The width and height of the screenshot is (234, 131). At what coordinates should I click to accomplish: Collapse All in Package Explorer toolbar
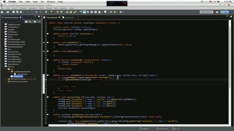pos(26,22)
